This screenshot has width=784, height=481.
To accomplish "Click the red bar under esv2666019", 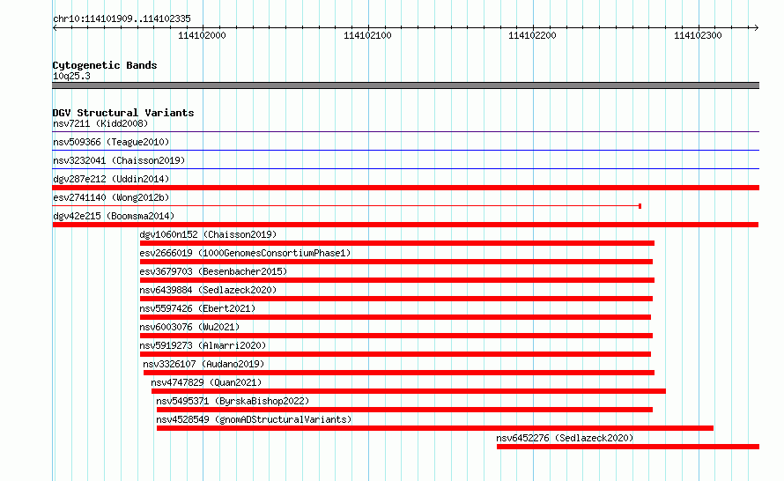I will (396, 262).
